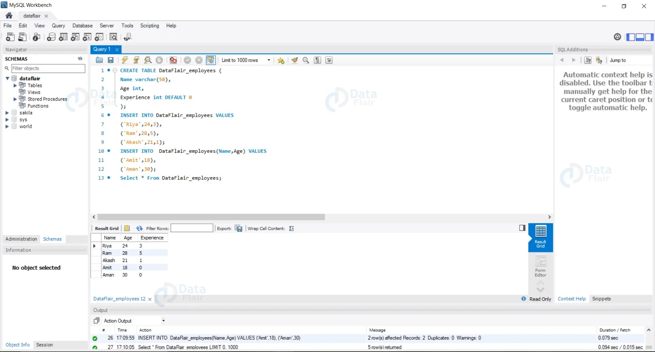
Task: Open the schema inspector icon
Action: click(37, 37)
